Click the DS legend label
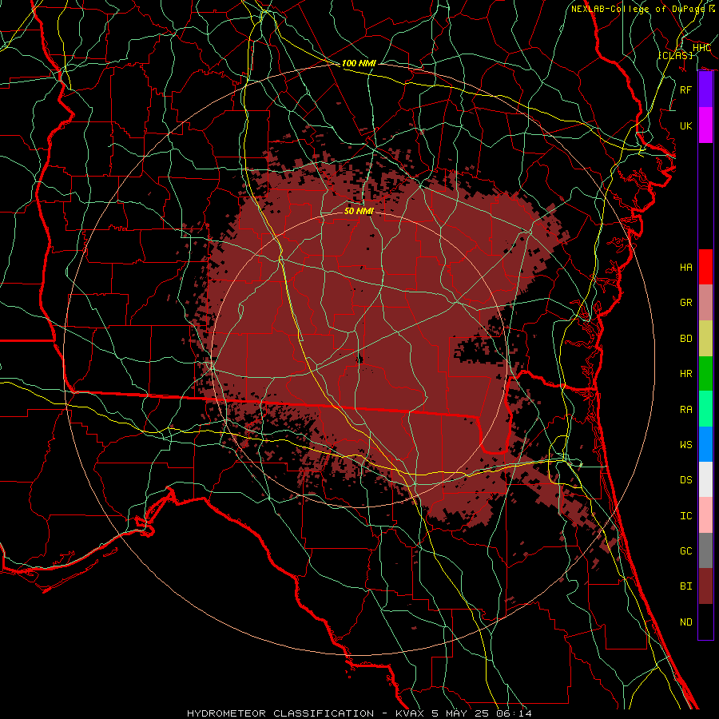Image resolution: width=719 pixels, height=719 pixels. 686,480
